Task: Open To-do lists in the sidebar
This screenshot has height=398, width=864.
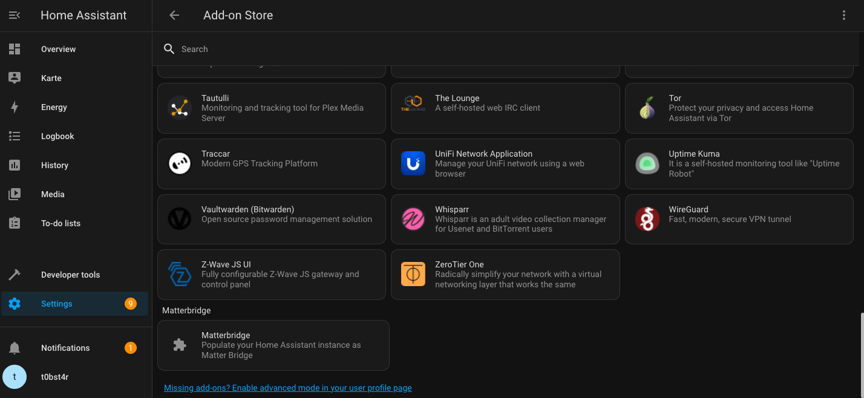Action: (75, 223)
